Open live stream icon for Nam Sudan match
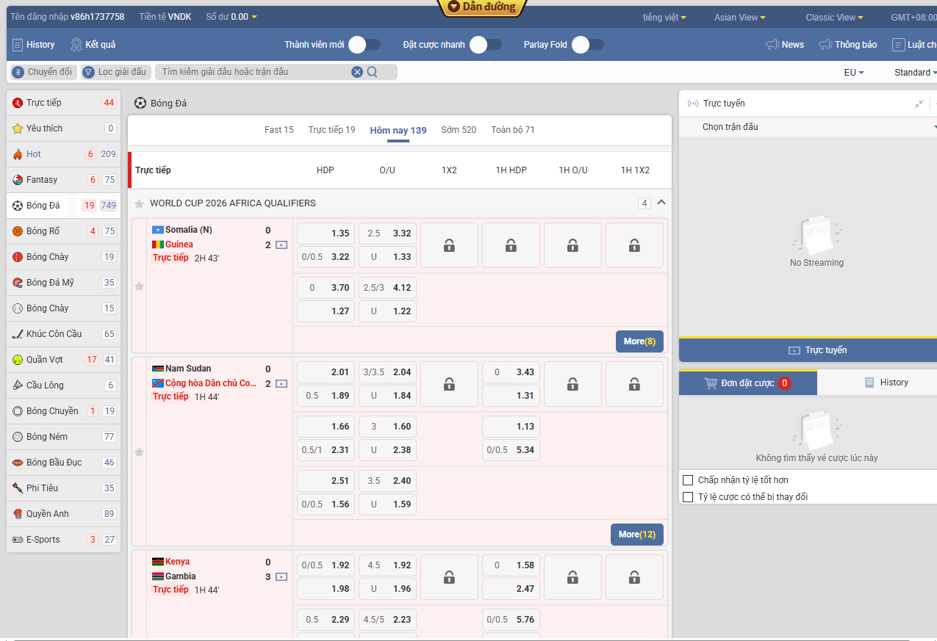The image size is (937, 641). [x=281, y=384]
